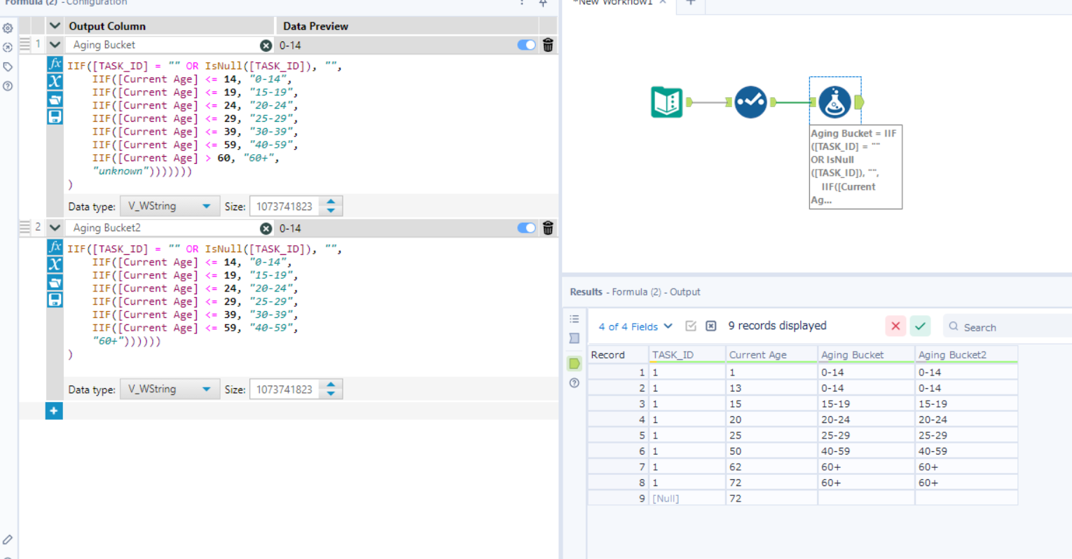Image resolution: width=1072 pixels, height=559 pixels.
Task: Open recent expressions folder icon
Action: [x=55, y=99]
